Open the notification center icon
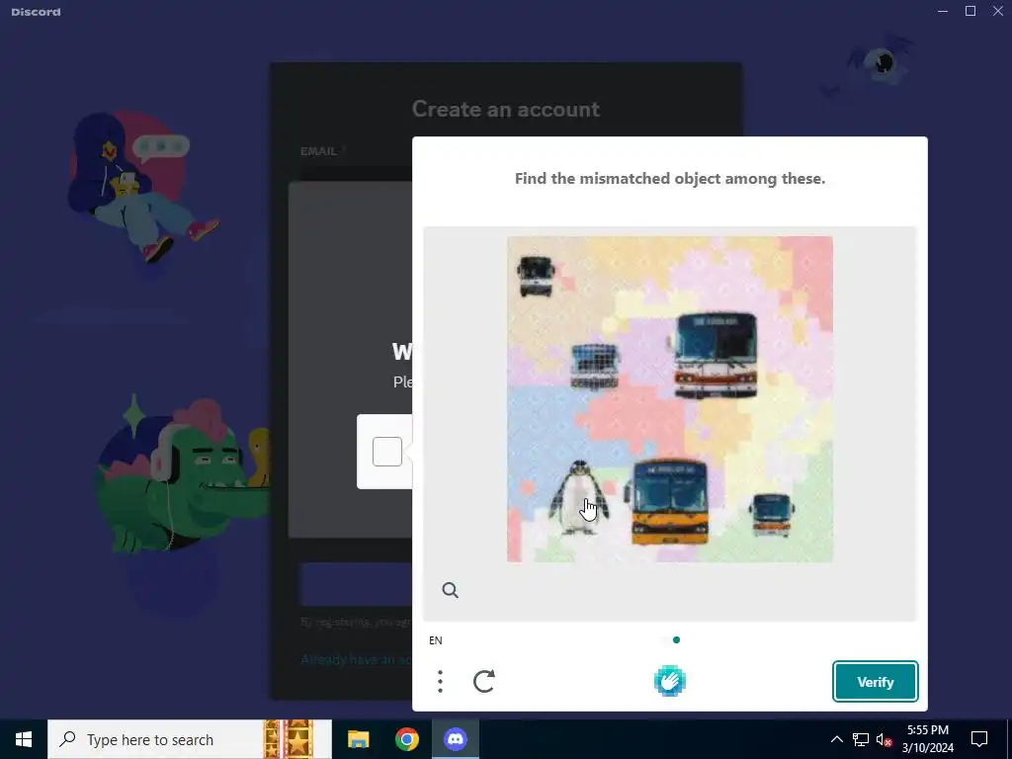Screen dimensions: 1012x759 (979, 739)
